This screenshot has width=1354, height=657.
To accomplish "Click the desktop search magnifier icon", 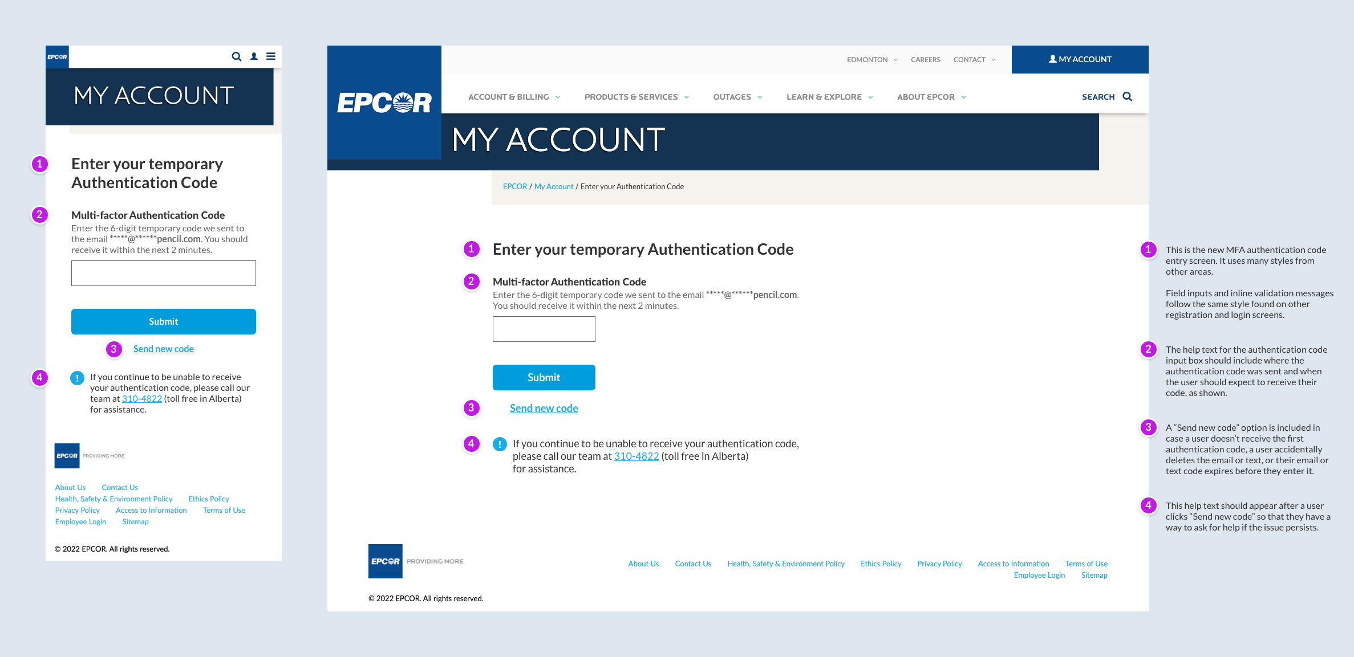I will (1127, 96).
